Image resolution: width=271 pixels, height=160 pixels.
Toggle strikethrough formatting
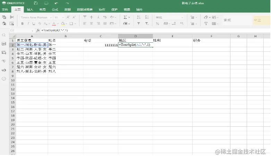pos(40,24)
